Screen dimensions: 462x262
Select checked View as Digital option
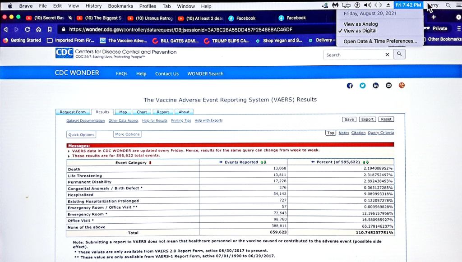[360, 31]
